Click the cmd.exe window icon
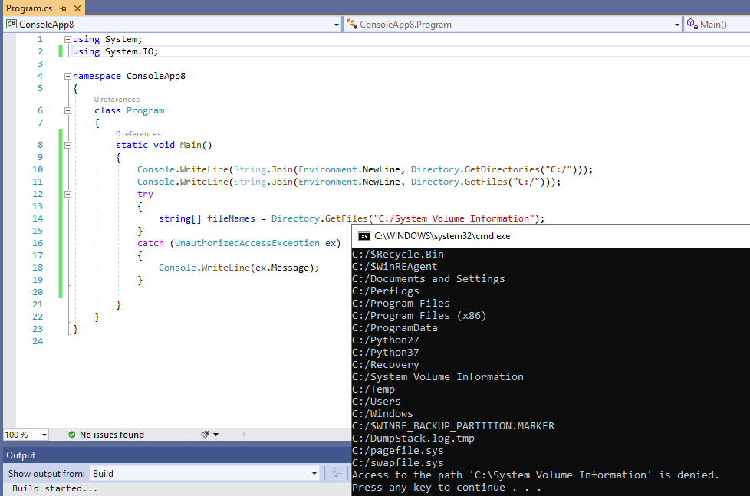This screenshot has height=496, width=750. (364, 236)
